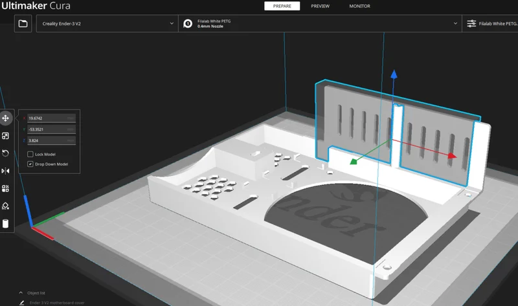This screenshot has height=306, width=518.
Task: Open print settings sliders icon
Action: click(x=471, y=23)
